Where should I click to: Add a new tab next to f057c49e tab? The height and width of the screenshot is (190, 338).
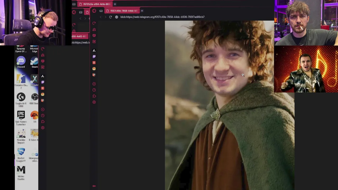(142, 11)
